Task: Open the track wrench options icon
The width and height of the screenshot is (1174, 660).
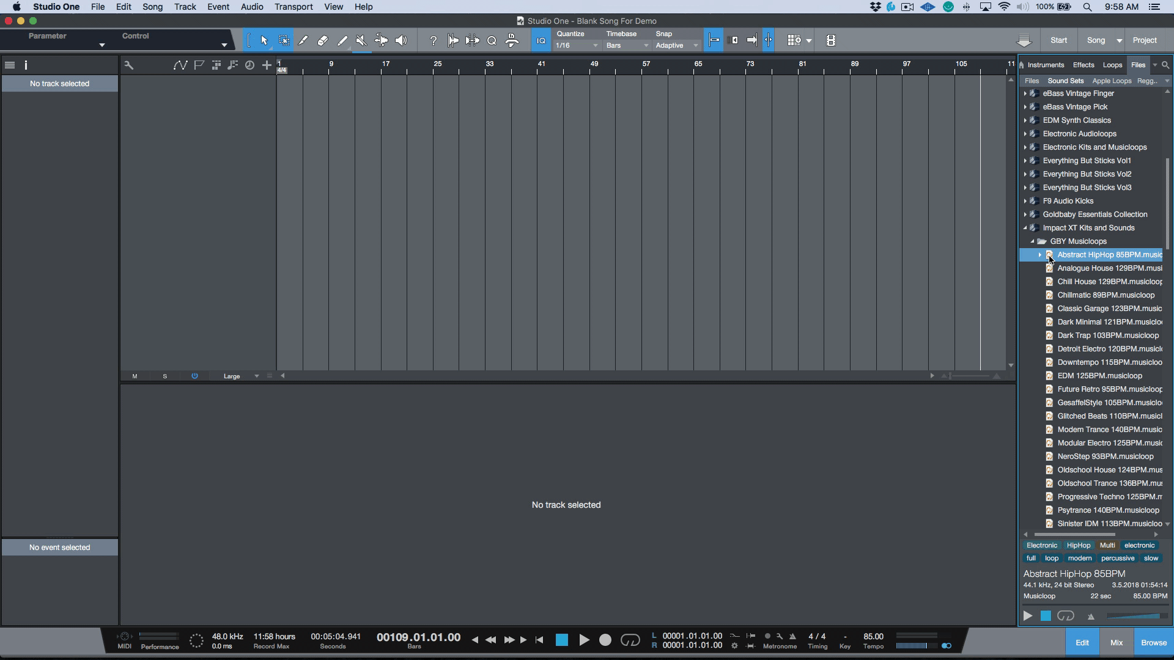Action: coord(128,65)
